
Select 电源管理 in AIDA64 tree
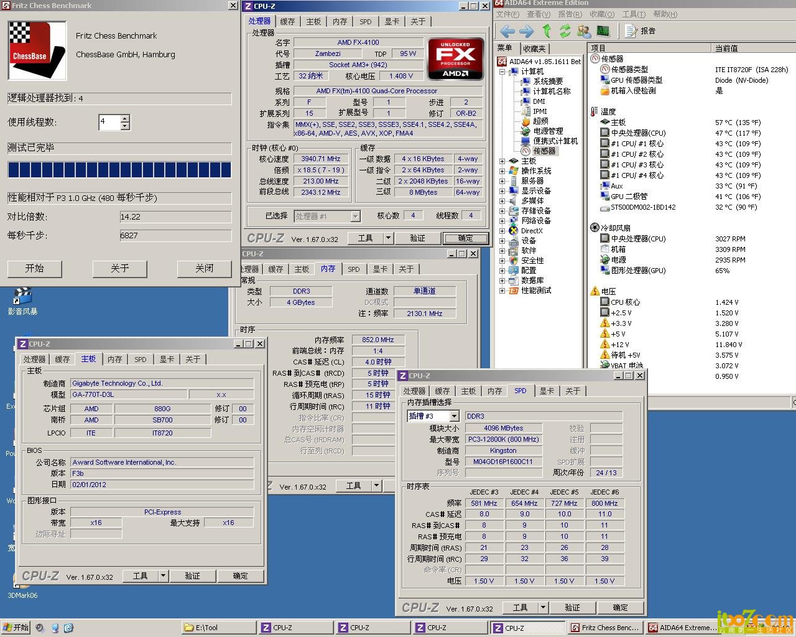(548, 131)
